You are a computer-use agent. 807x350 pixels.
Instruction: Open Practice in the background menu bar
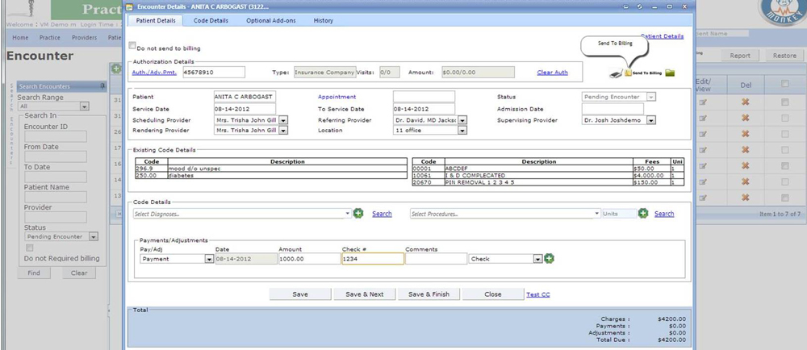click(x=50, y=38)
